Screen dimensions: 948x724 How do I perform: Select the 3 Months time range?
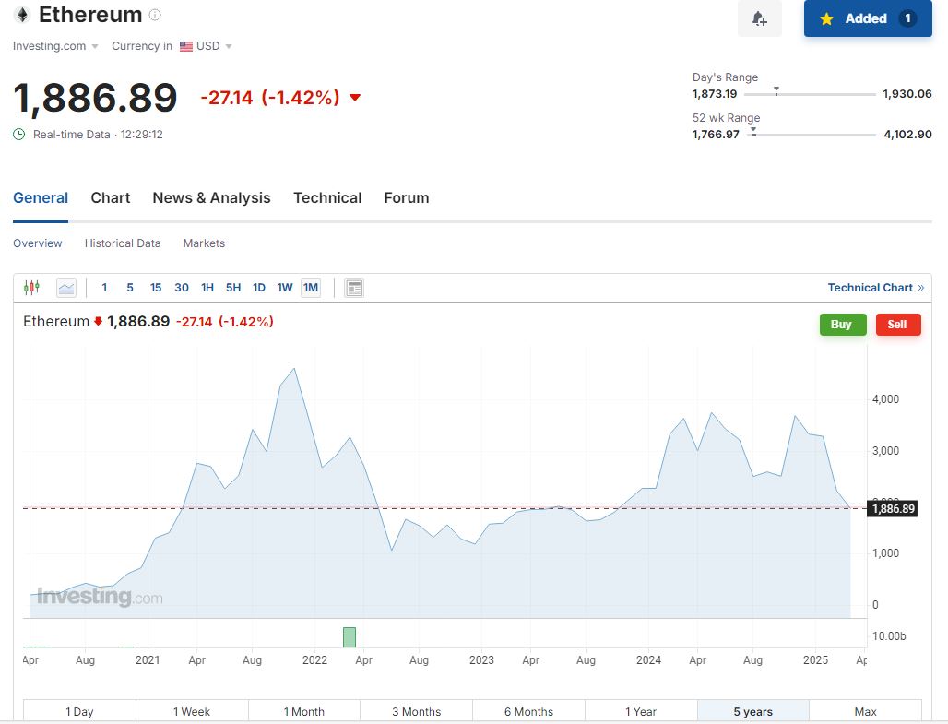click(x=416, y=711)
